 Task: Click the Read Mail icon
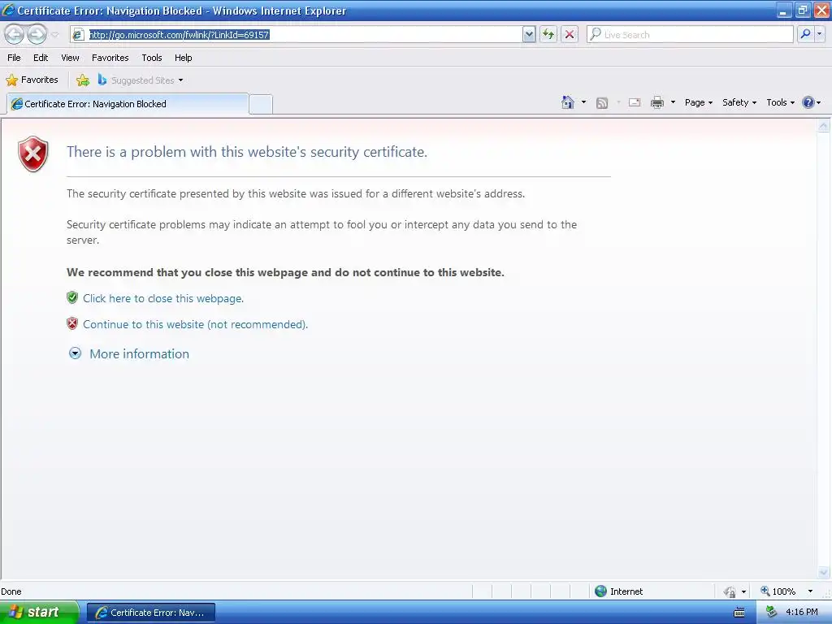pyautogui.click(x=635, y=102)
